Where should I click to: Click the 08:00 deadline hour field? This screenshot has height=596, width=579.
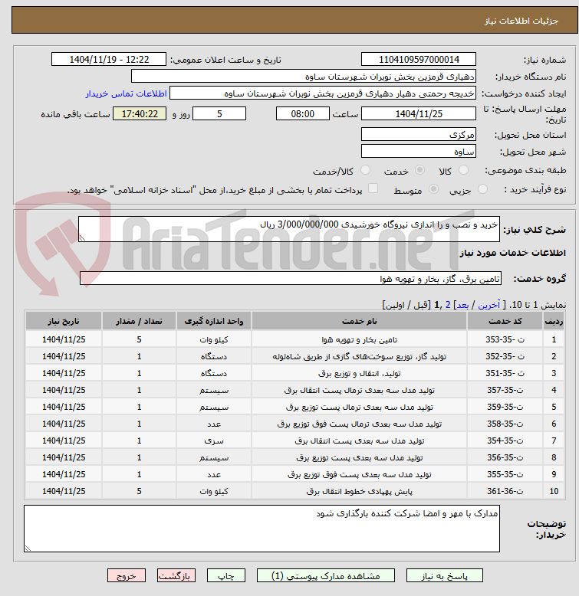tap(303, 113)
